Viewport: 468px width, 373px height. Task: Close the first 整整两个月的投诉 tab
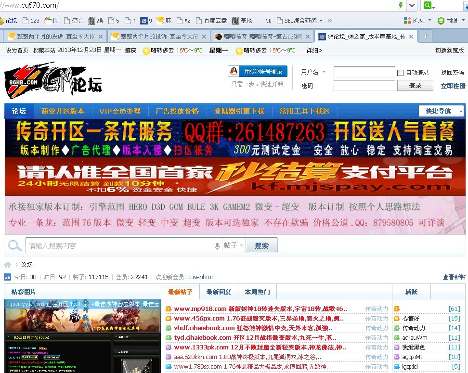101,37
